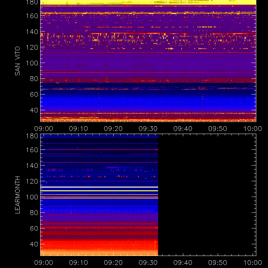Pick the 40 tick label on Learmonth plot

(34, 244)
